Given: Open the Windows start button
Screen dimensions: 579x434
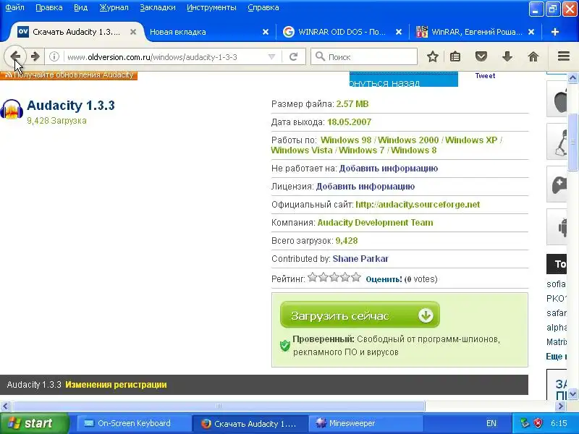Looking at the screenshot, I should [34, 423].
